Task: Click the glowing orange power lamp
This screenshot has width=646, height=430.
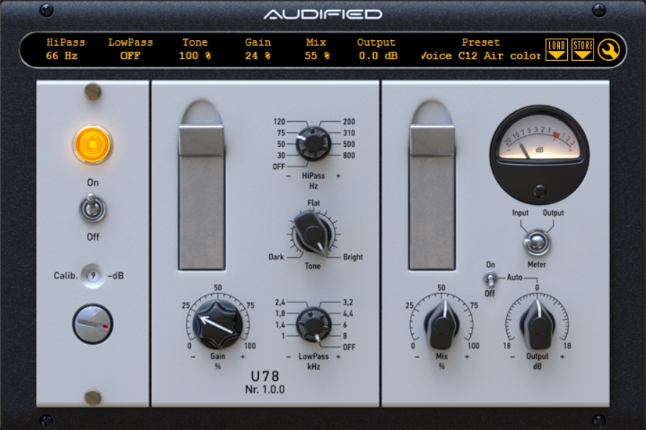Action: (x=92, y=145)
